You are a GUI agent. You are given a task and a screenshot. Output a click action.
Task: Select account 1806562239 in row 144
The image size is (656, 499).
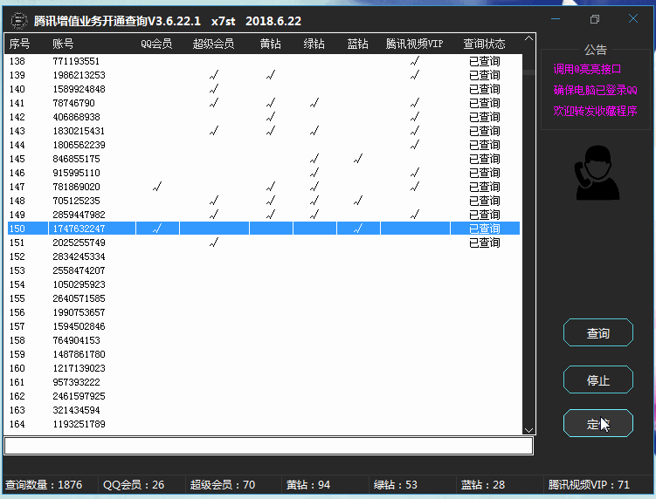pyautogui.click(x=79, y=145)
